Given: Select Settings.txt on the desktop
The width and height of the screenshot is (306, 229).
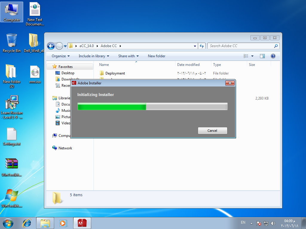Looking at the screenshot, I should [x=12, y=137].
